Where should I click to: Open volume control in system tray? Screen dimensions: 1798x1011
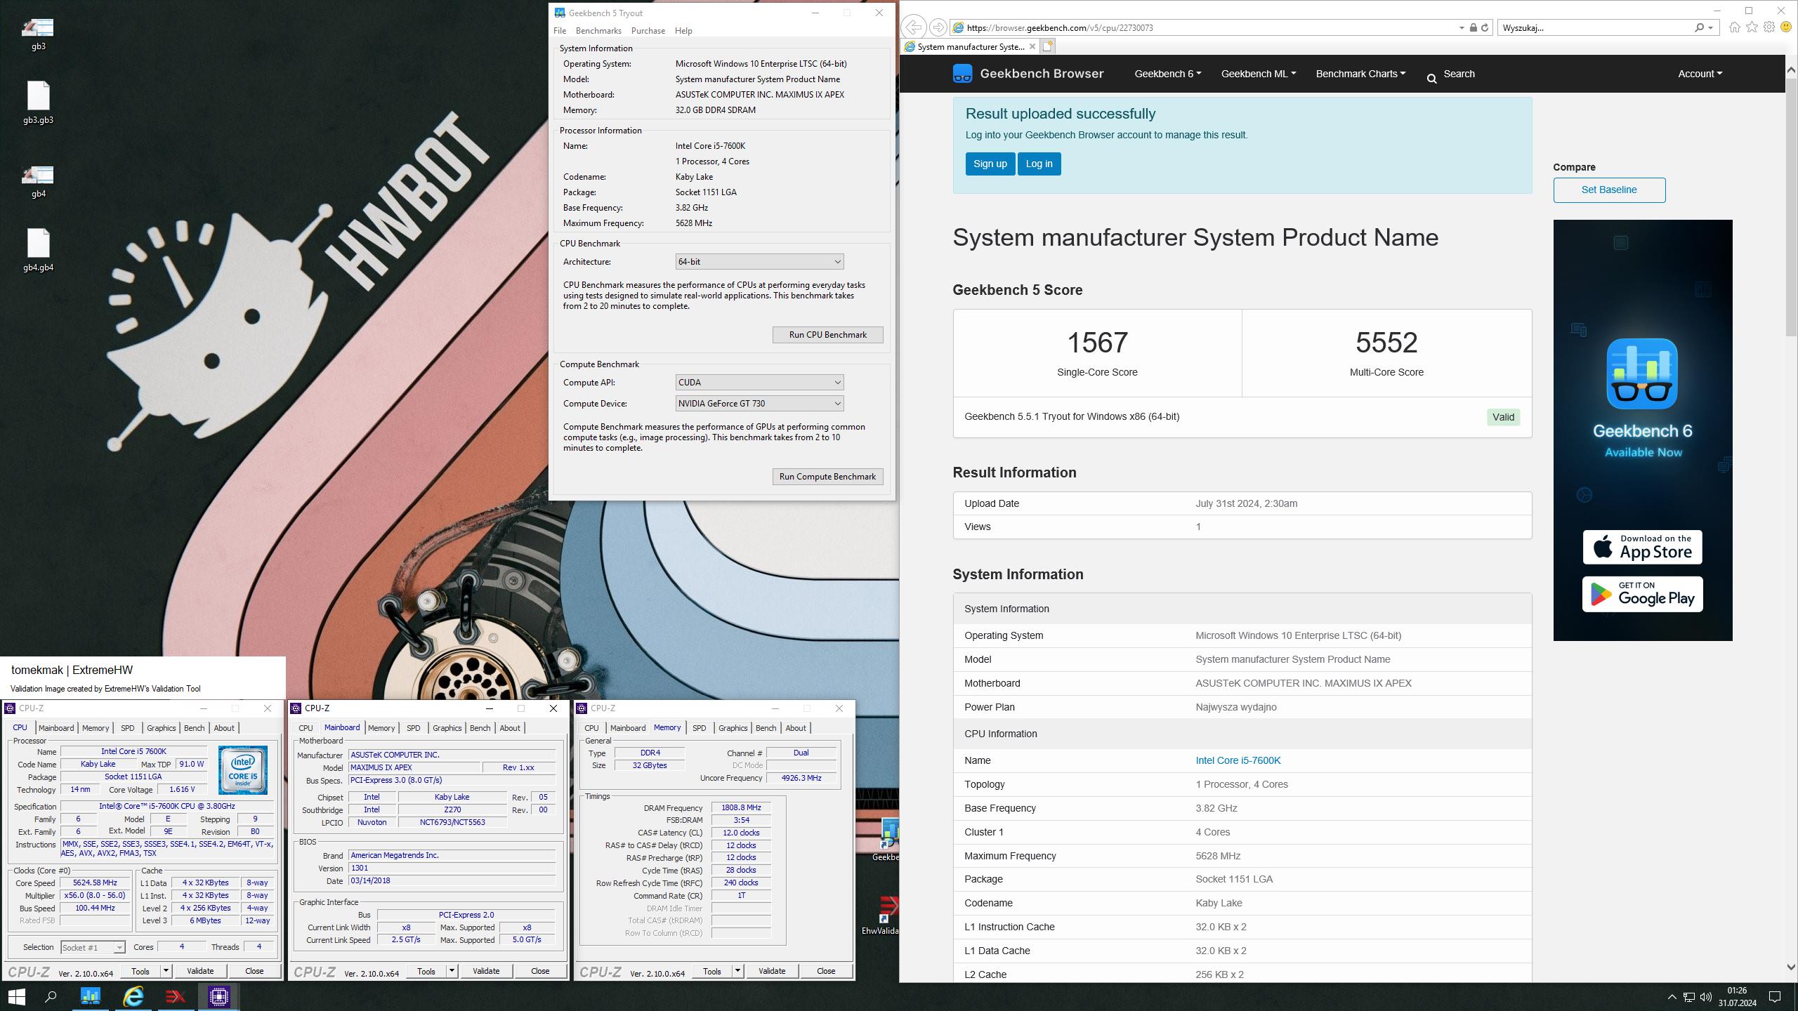(1707, 997)
